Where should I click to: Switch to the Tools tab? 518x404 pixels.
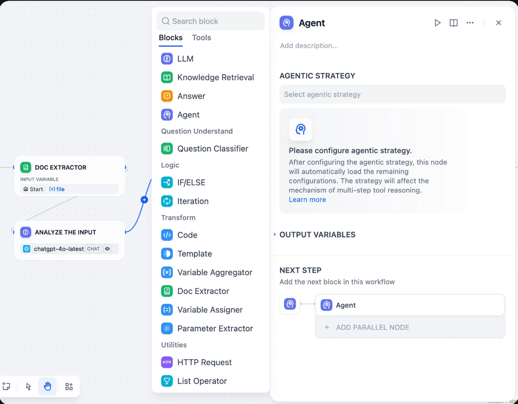[x=202, y=38]
